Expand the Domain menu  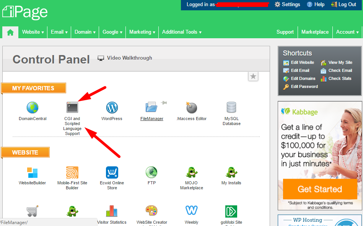[85, 32]
